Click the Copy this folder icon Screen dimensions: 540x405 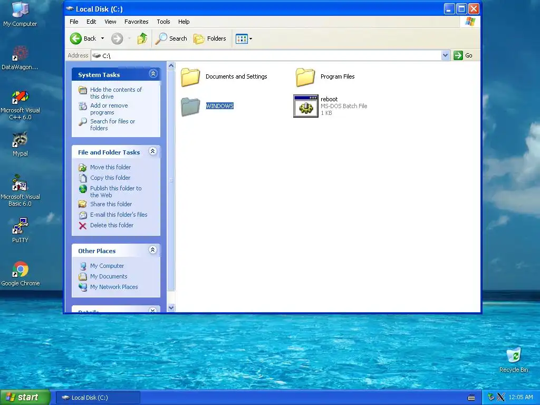point(83,178)
